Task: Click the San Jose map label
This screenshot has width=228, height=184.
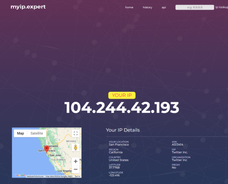Action: [x=55, y=155]
